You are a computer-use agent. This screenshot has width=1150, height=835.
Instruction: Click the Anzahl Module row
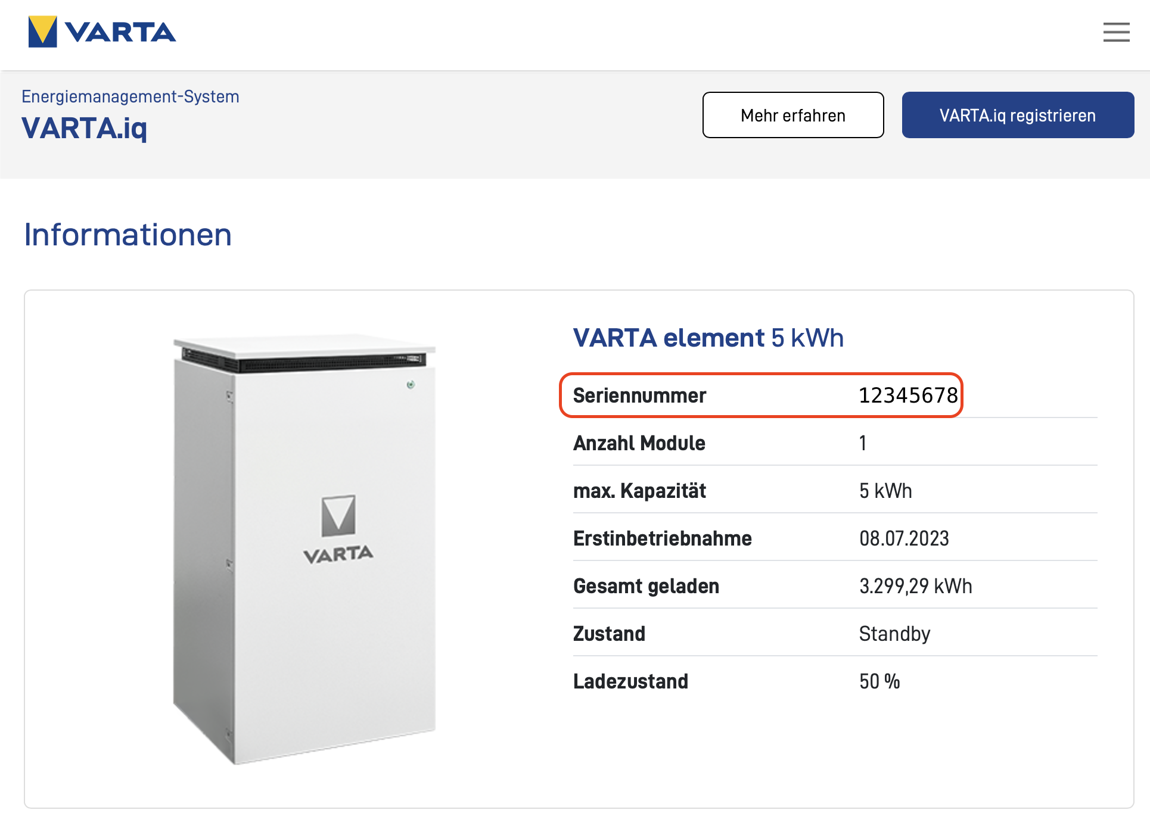click(x=835, y=443)
